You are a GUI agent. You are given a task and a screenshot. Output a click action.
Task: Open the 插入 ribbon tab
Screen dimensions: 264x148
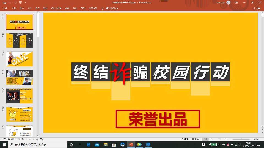pos(22,8)
